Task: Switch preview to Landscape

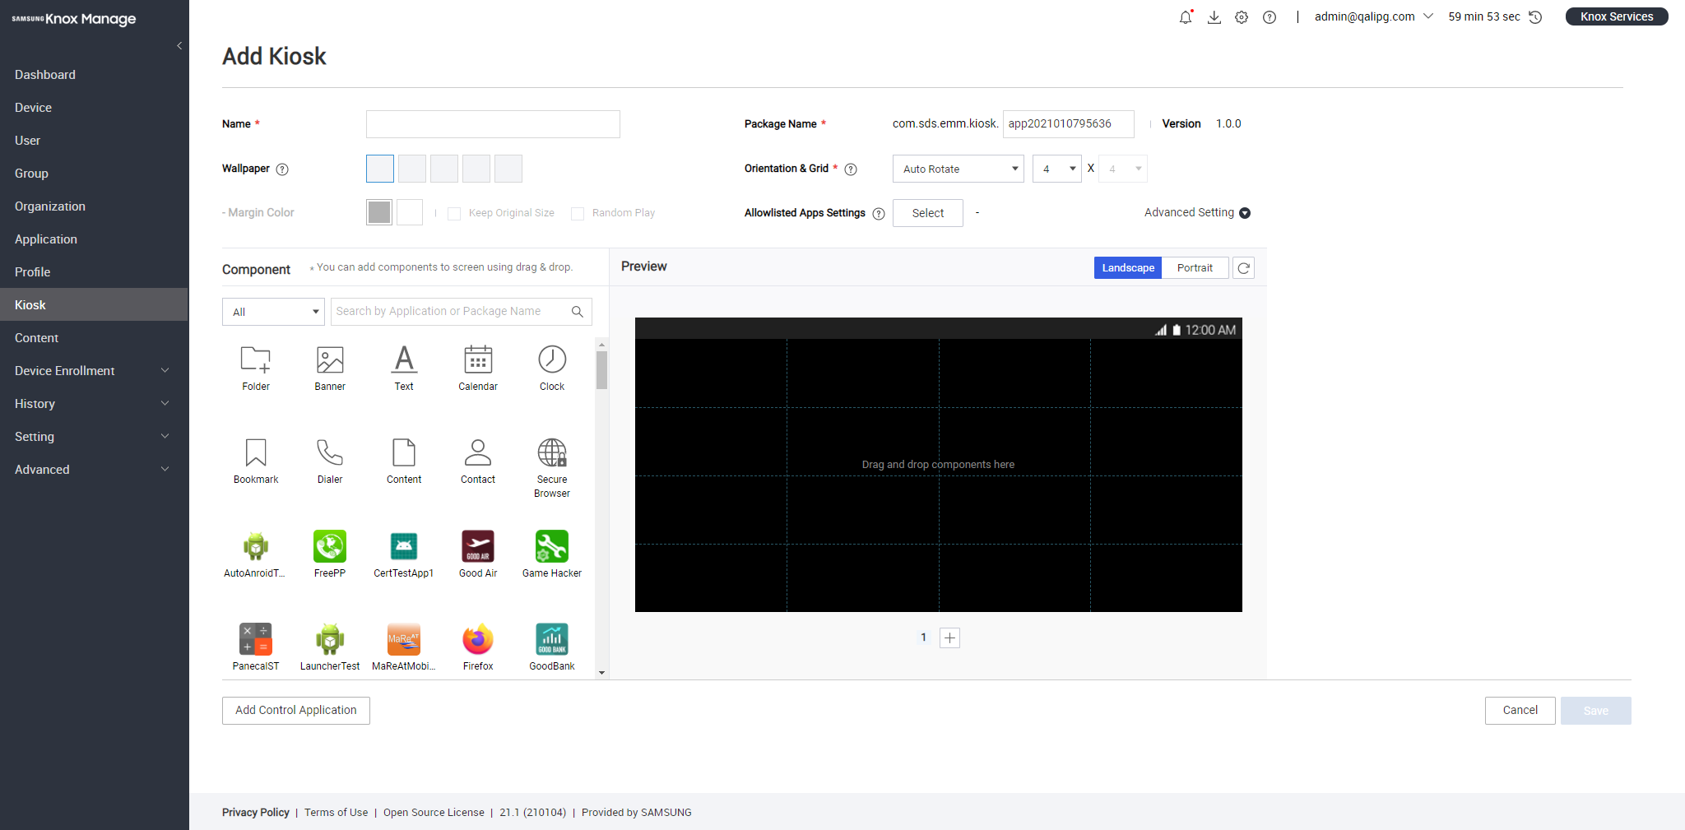Action: point(1128,268)
